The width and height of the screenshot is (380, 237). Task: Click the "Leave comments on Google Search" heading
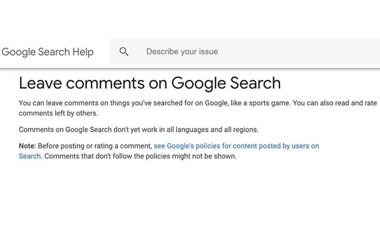click(150, 83)
